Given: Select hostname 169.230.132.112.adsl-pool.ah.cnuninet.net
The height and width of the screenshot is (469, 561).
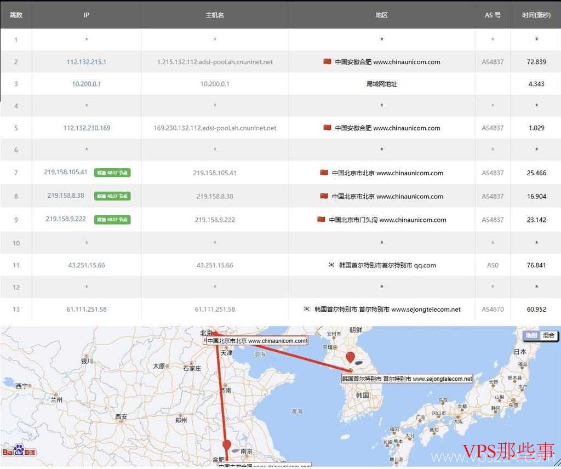Looking at the screenshot, I should (x=215, y=128).
